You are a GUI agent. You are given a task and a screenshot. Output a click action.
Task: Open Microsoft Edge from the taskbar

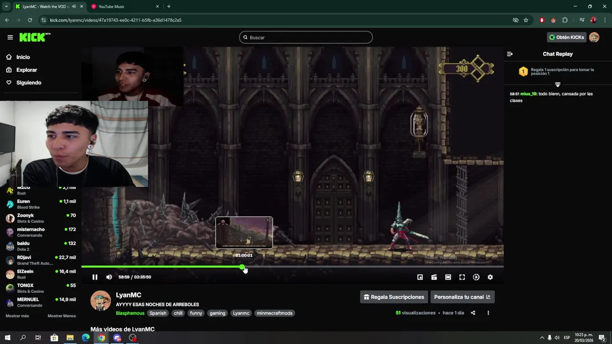86,338
